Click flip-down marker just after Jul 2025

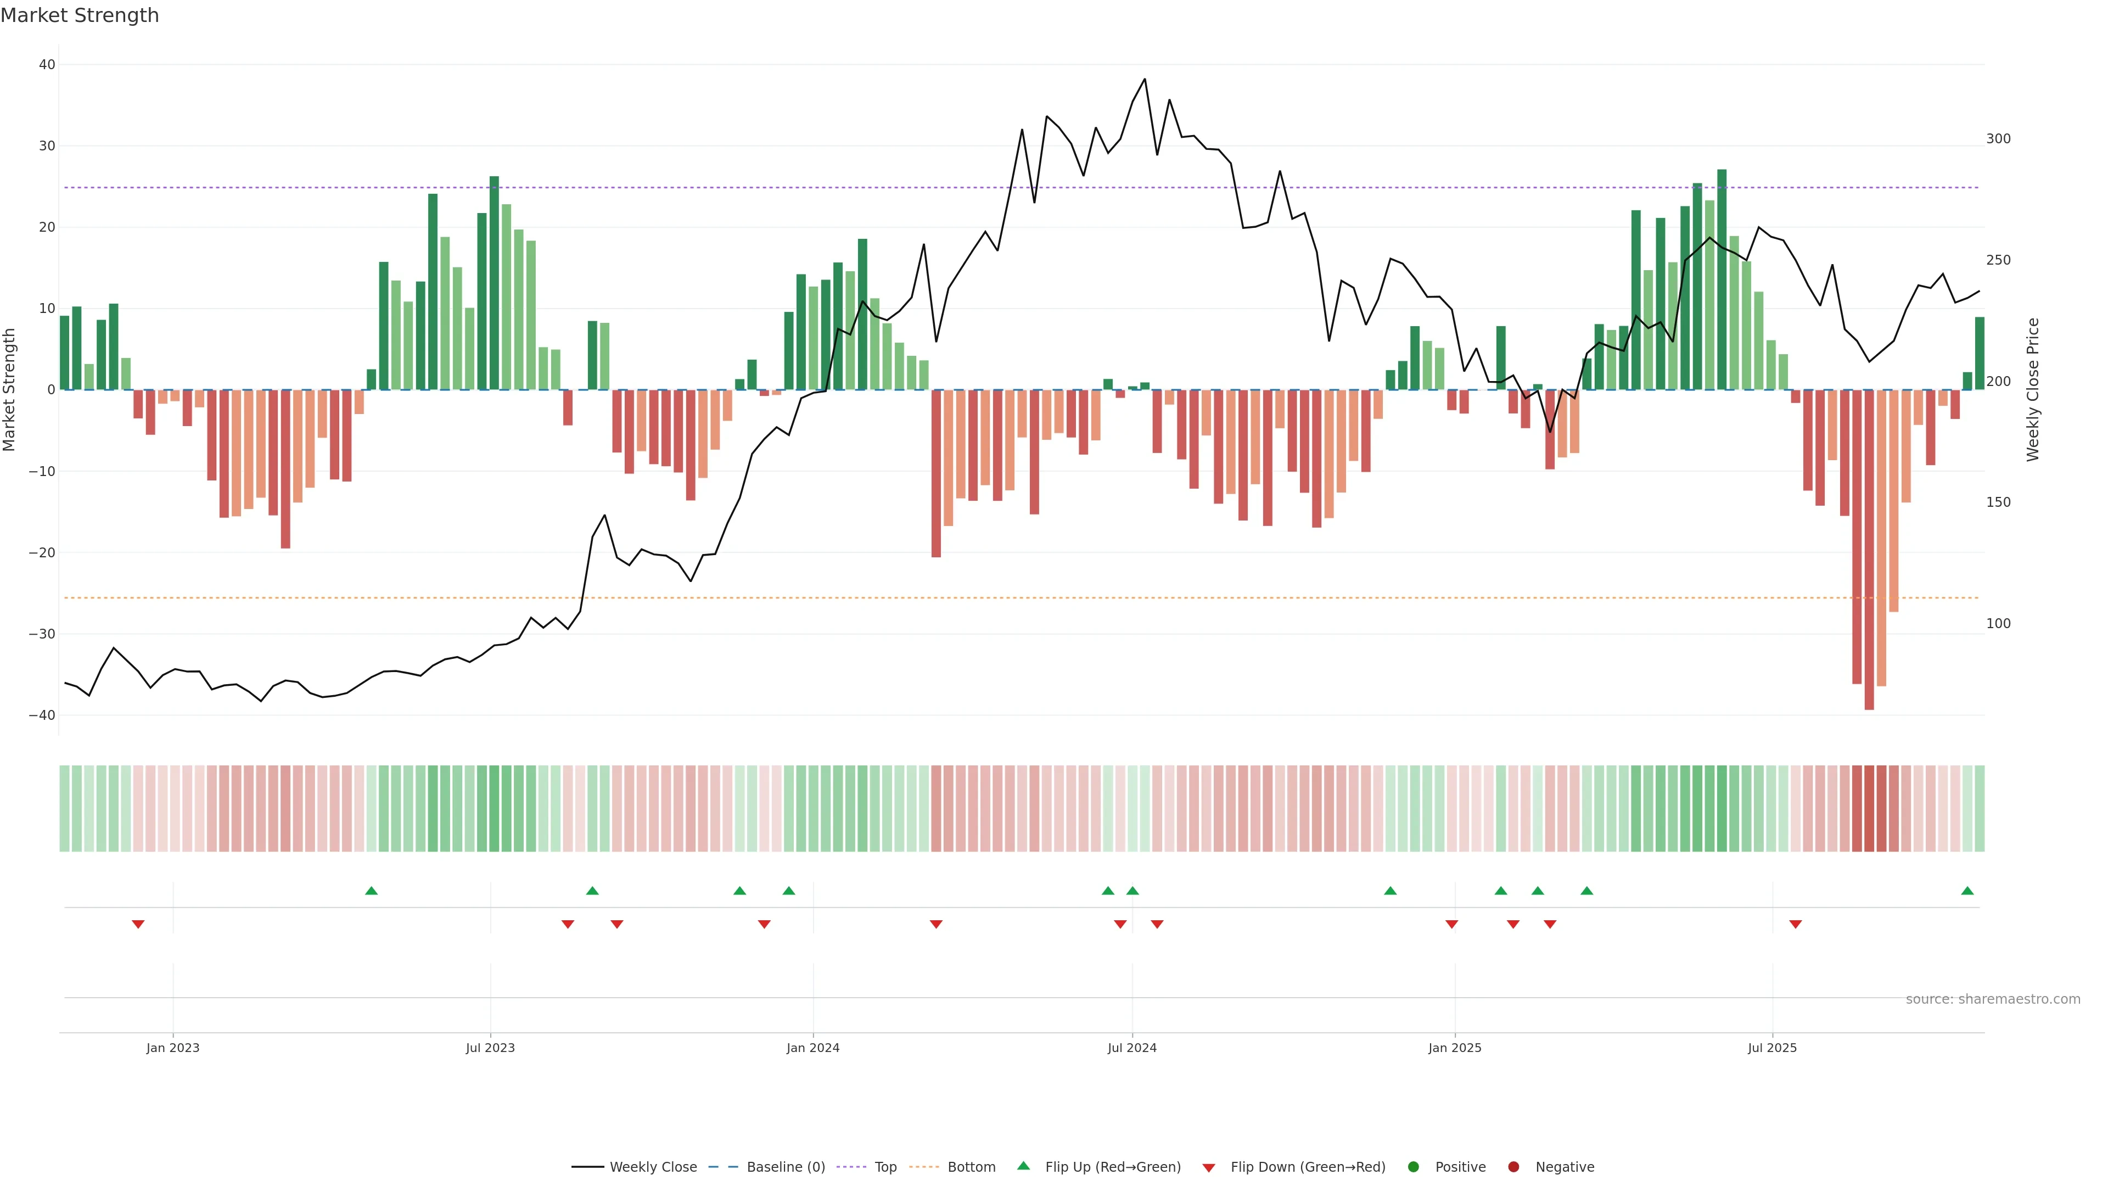[x=1796, y=924]
